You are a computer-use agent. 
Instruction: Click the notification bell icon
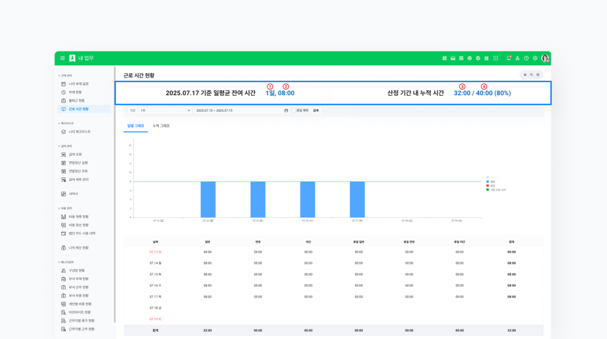tap(508, 58)
